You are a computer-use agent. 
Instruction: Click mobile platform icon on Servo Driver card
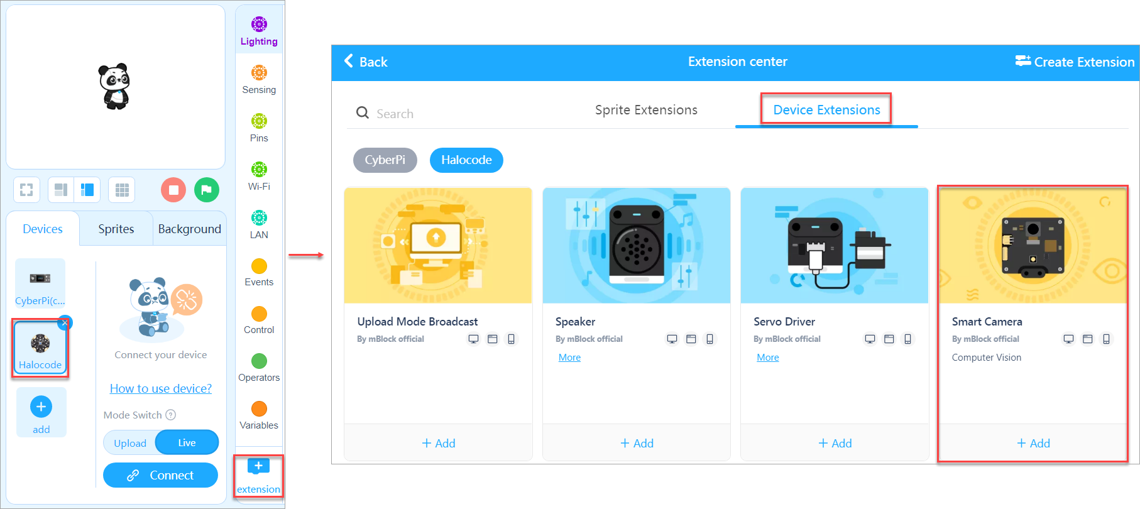[907, 339]
